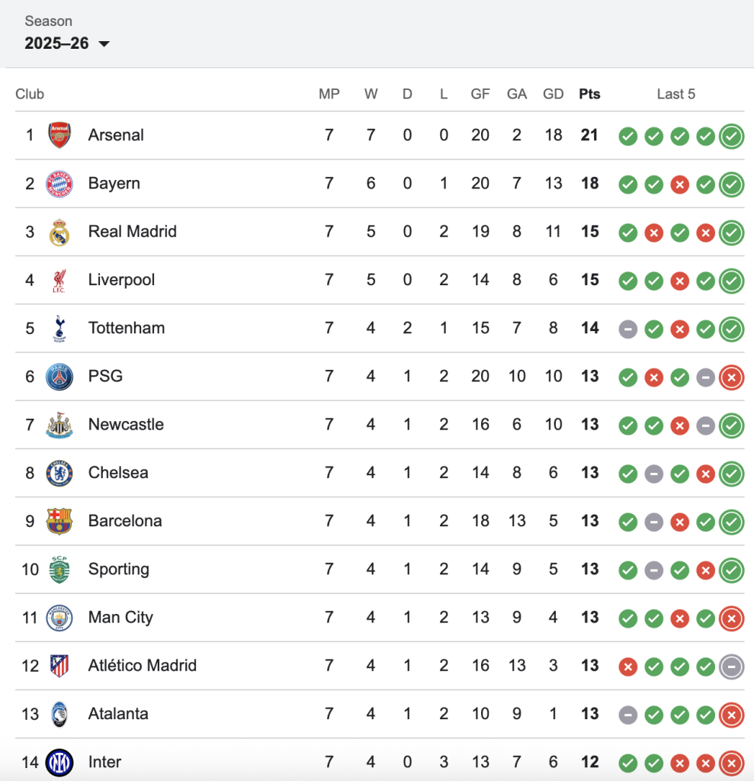Click the Man City team name

coord(120,618)
